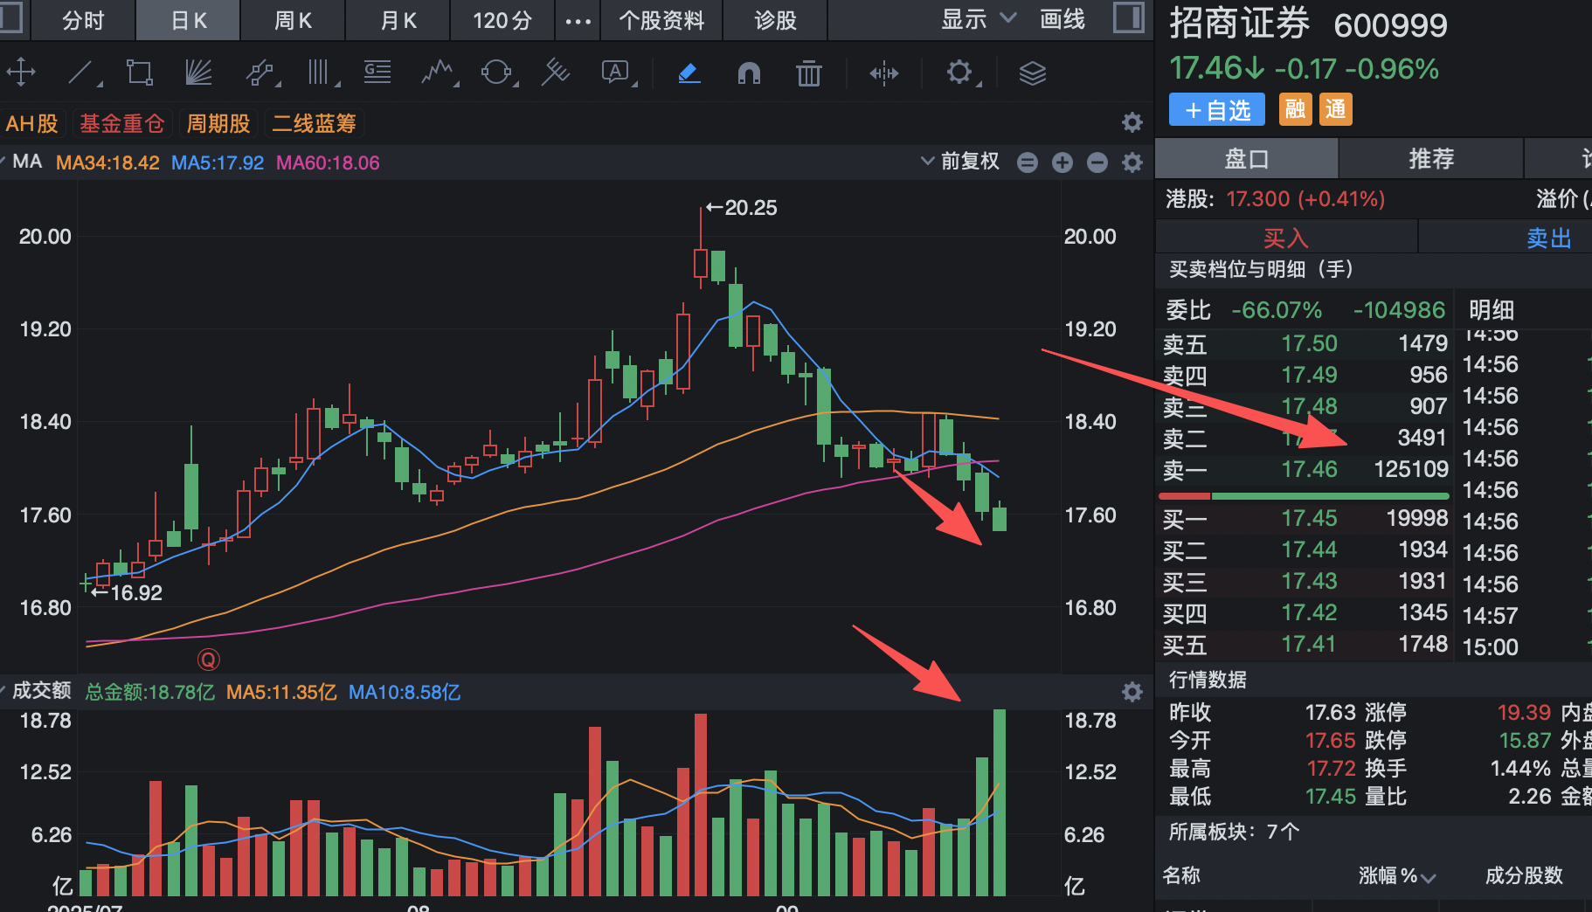The width and height of the screenshot is (1592, 912).
Task: Toggle the magnet snap tool
Action: pyautogui.click(x=749, y=73)
